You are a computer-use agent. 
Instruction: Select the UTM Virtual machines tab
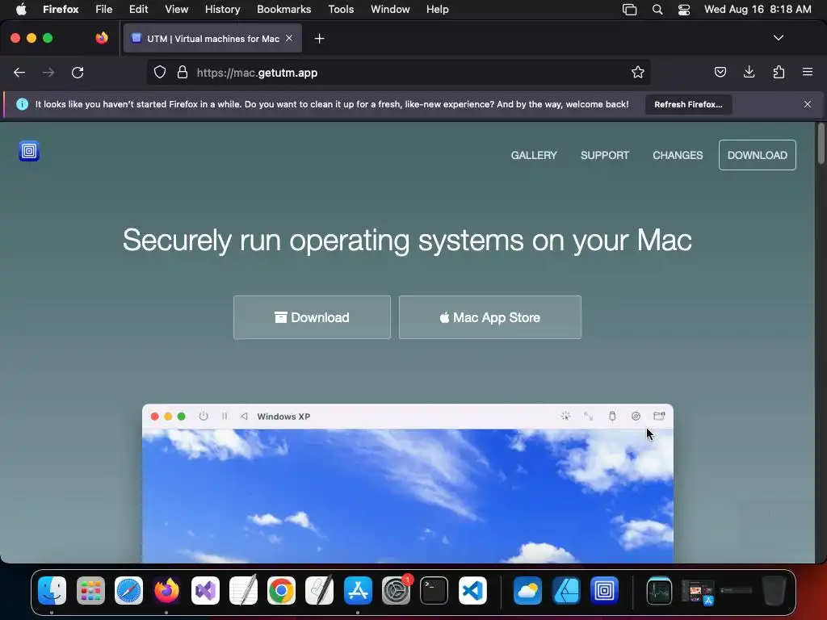click(212, 39)
